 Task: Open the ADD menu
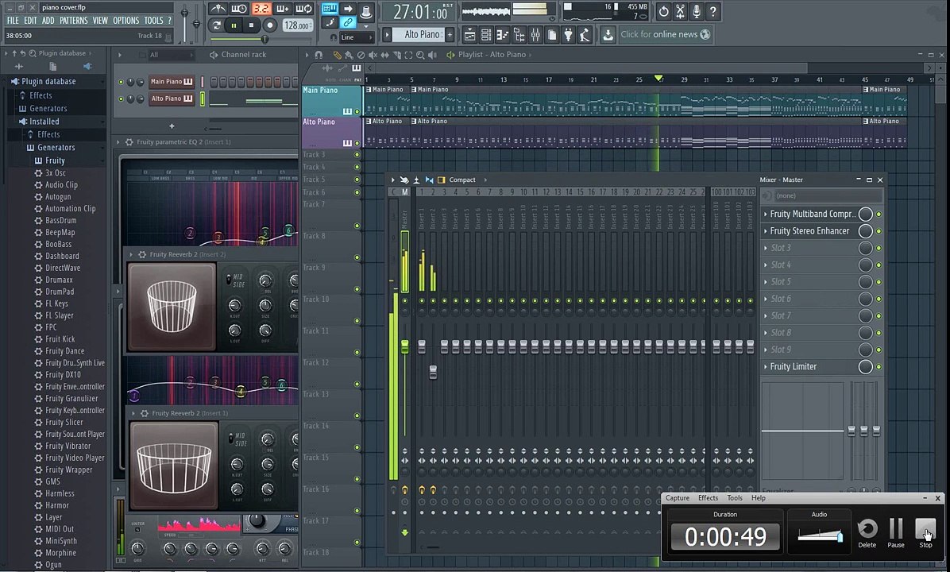48,21
